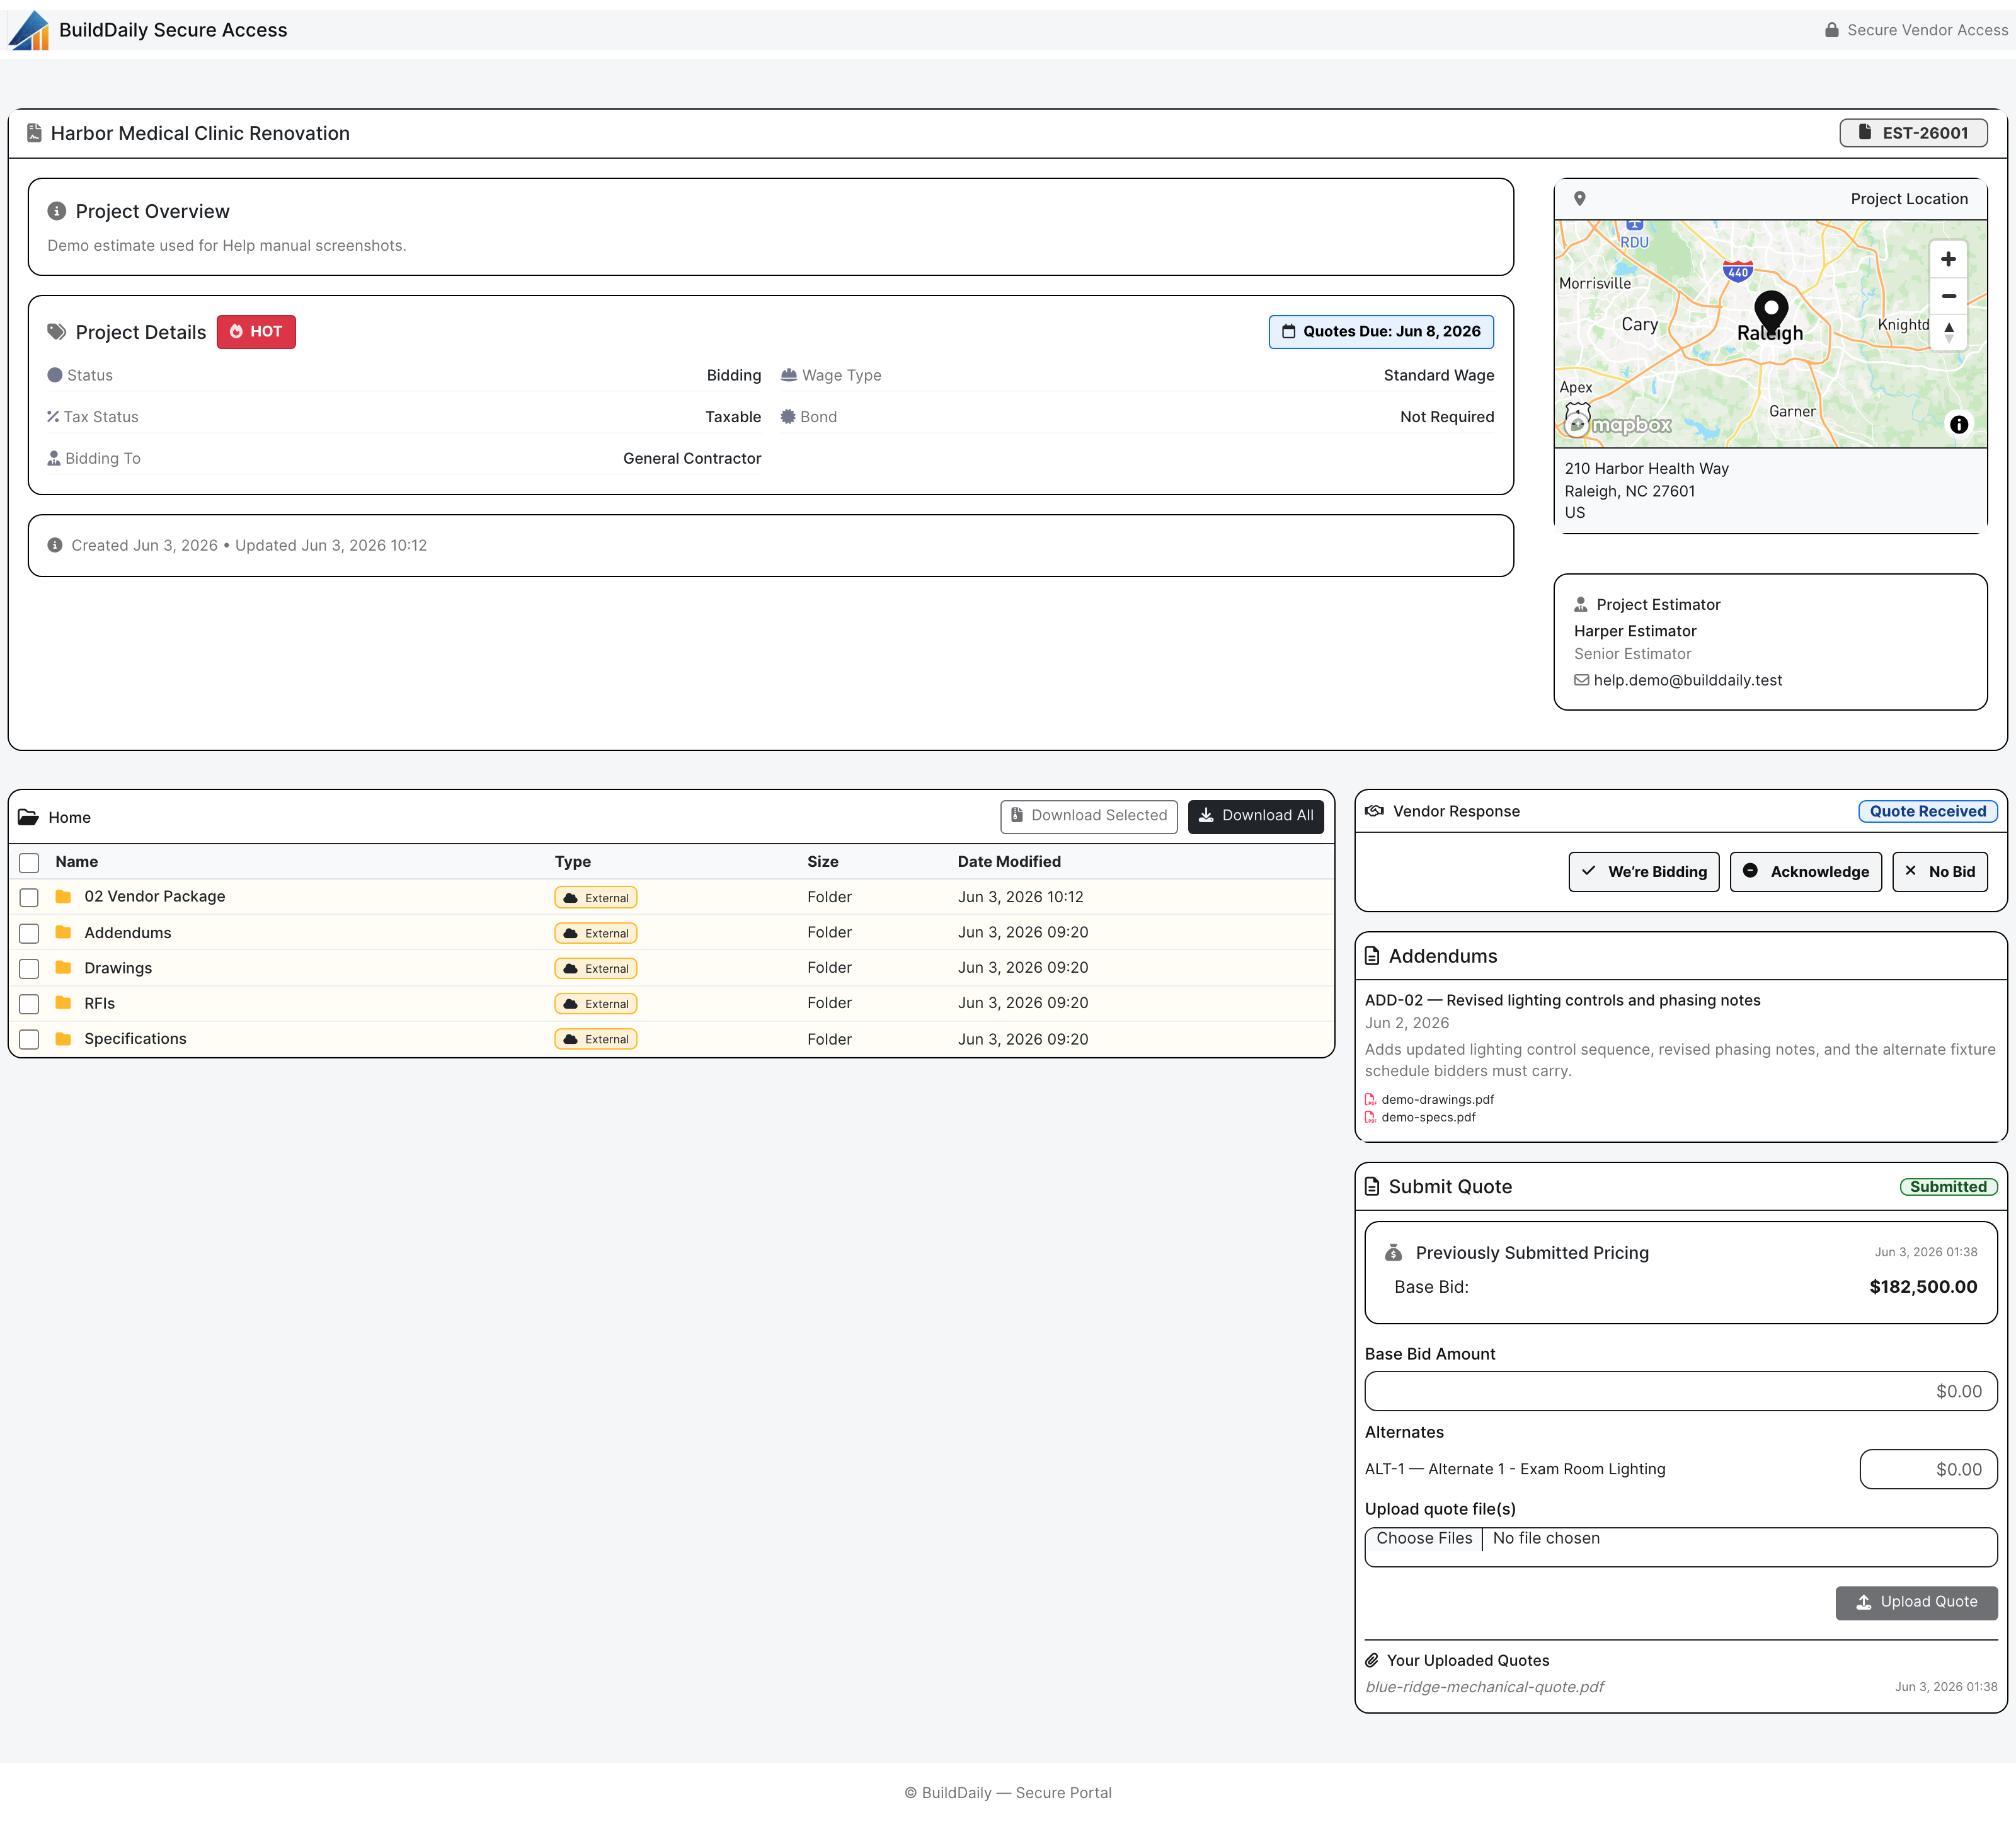Open blue-ridge-mechanical-quote.pdf

point(1484,1687)
